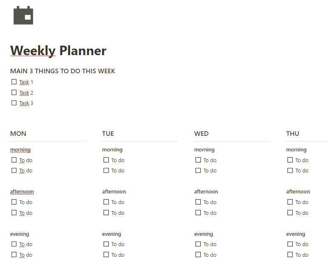This screenshot has height=279, width=327.
Task: Click Monday's evening section label
Action: coord(20,234)
